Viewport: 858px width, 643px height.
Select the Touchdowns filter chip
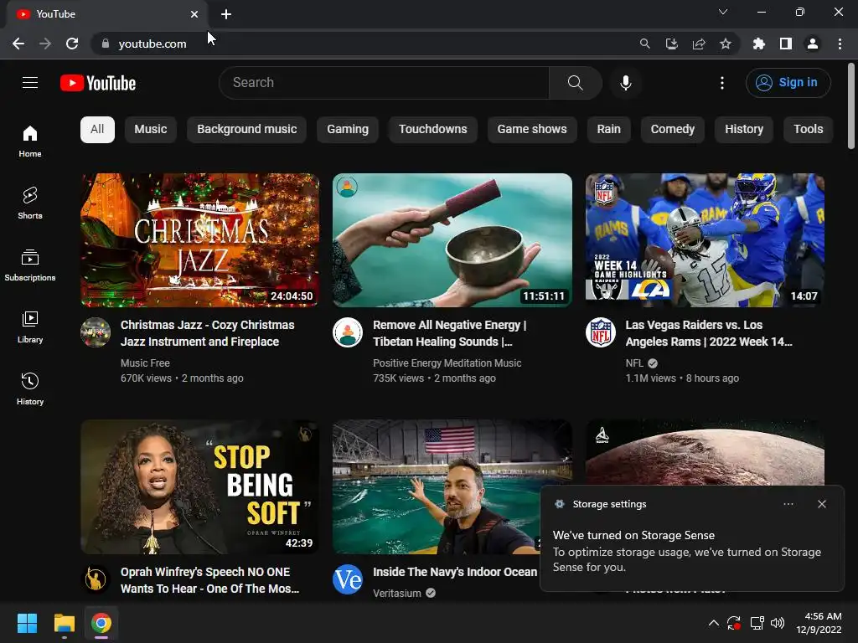tap(433, 130)
